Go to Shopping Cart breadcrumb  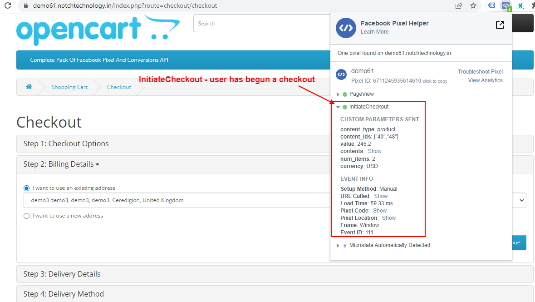69,87
